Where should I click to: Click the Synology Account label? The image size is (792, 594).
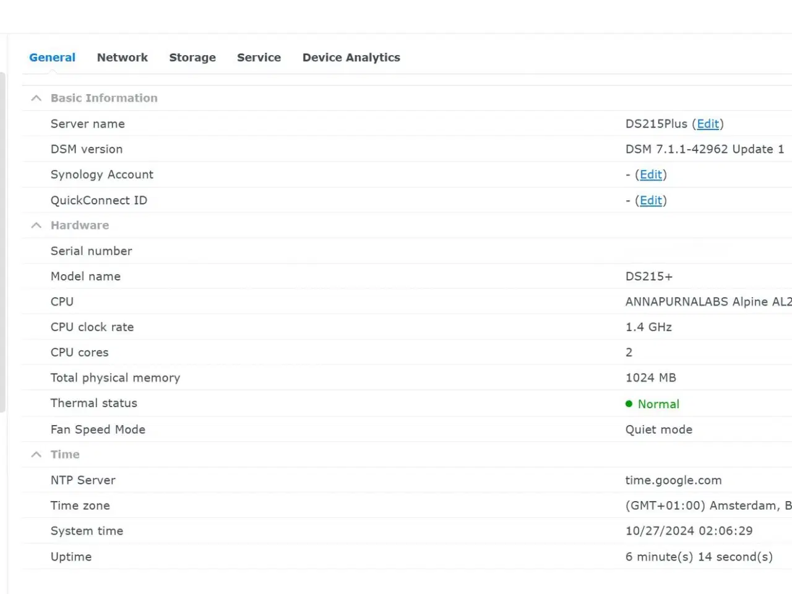[102, 174]
